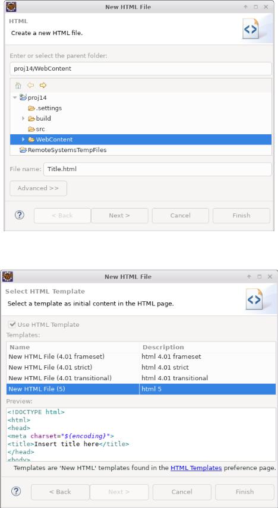Click the 'html 4.01 frameset' description cell
Image resolution: width=278 pixels, height=508 pixels.
pos(171,356)
